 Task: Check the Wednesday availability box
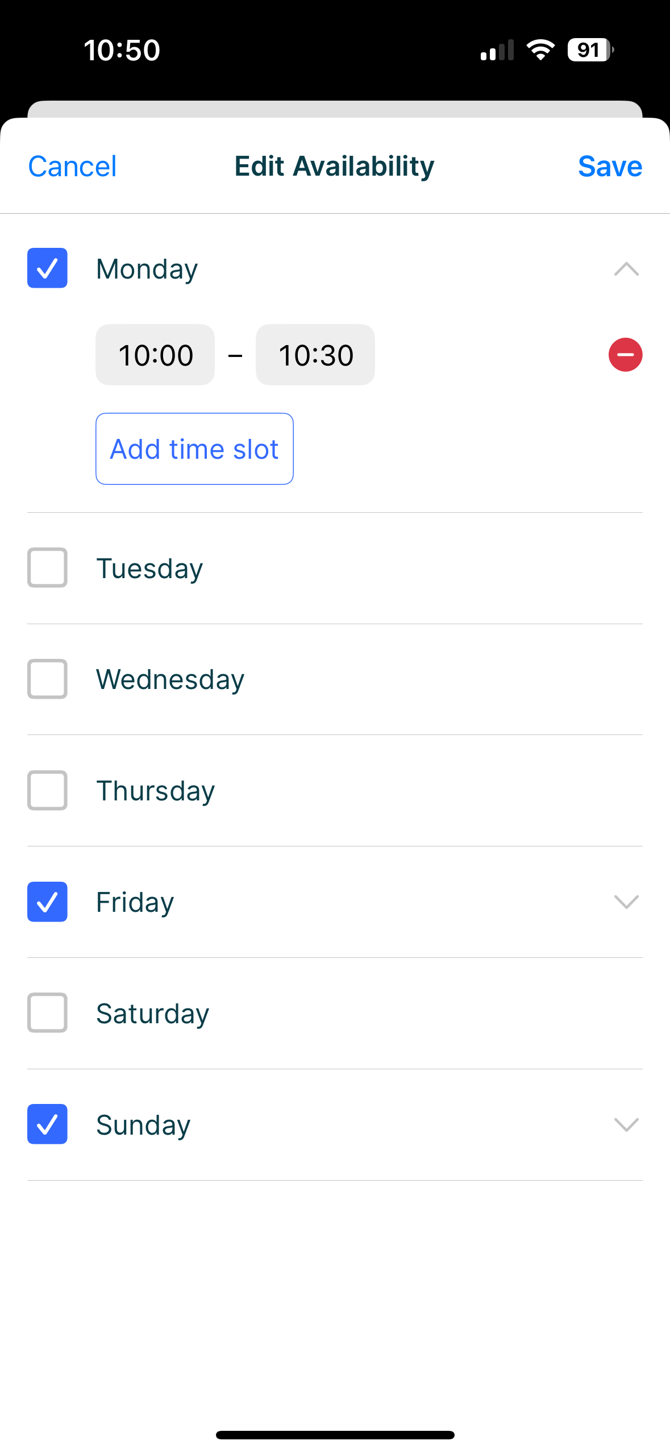(x=47, y=679)
